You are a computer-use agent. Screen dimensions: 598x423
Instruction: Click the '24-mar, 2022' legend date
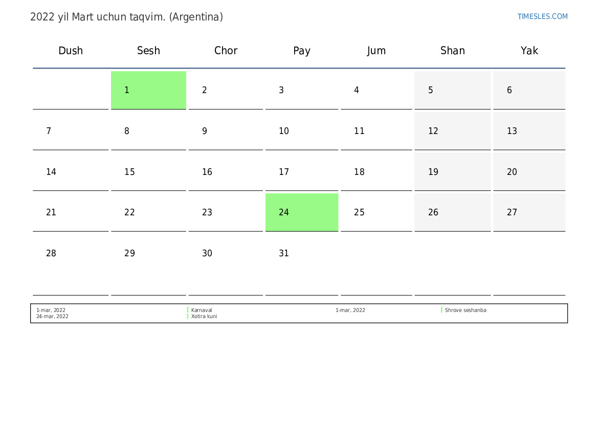(x=52, y=316)
